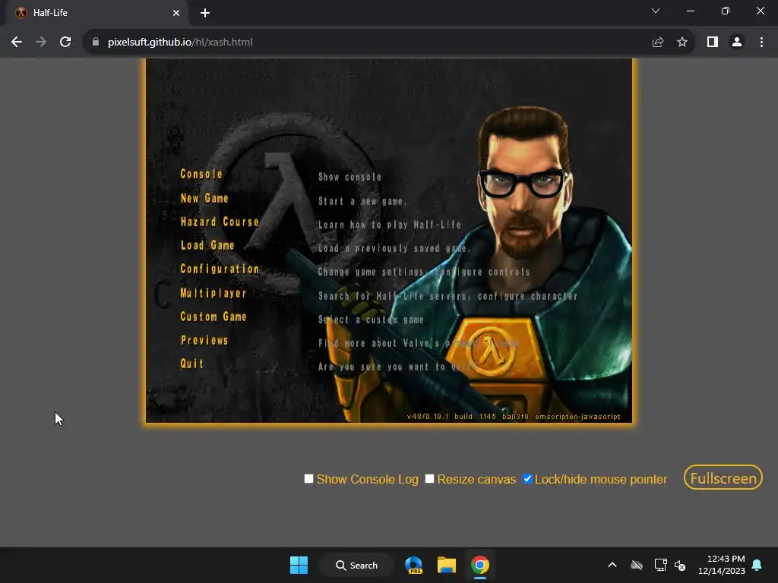The height and width of the screenshot is (583, 778).
Task: Open the Windows Start menu
Action: click(x=299, y=565)
